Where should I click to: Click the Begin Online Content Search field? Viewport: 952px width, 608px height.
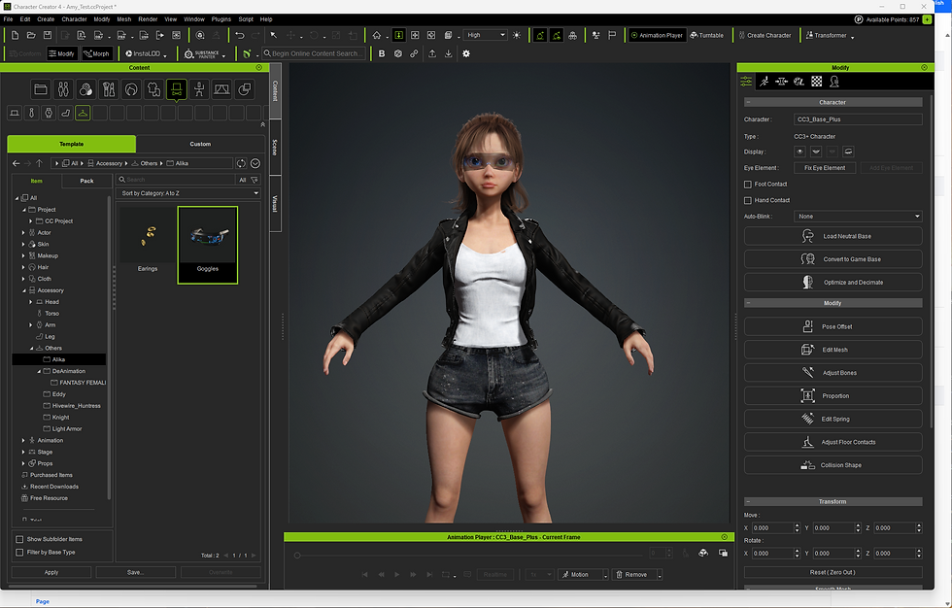coord(314,53)
